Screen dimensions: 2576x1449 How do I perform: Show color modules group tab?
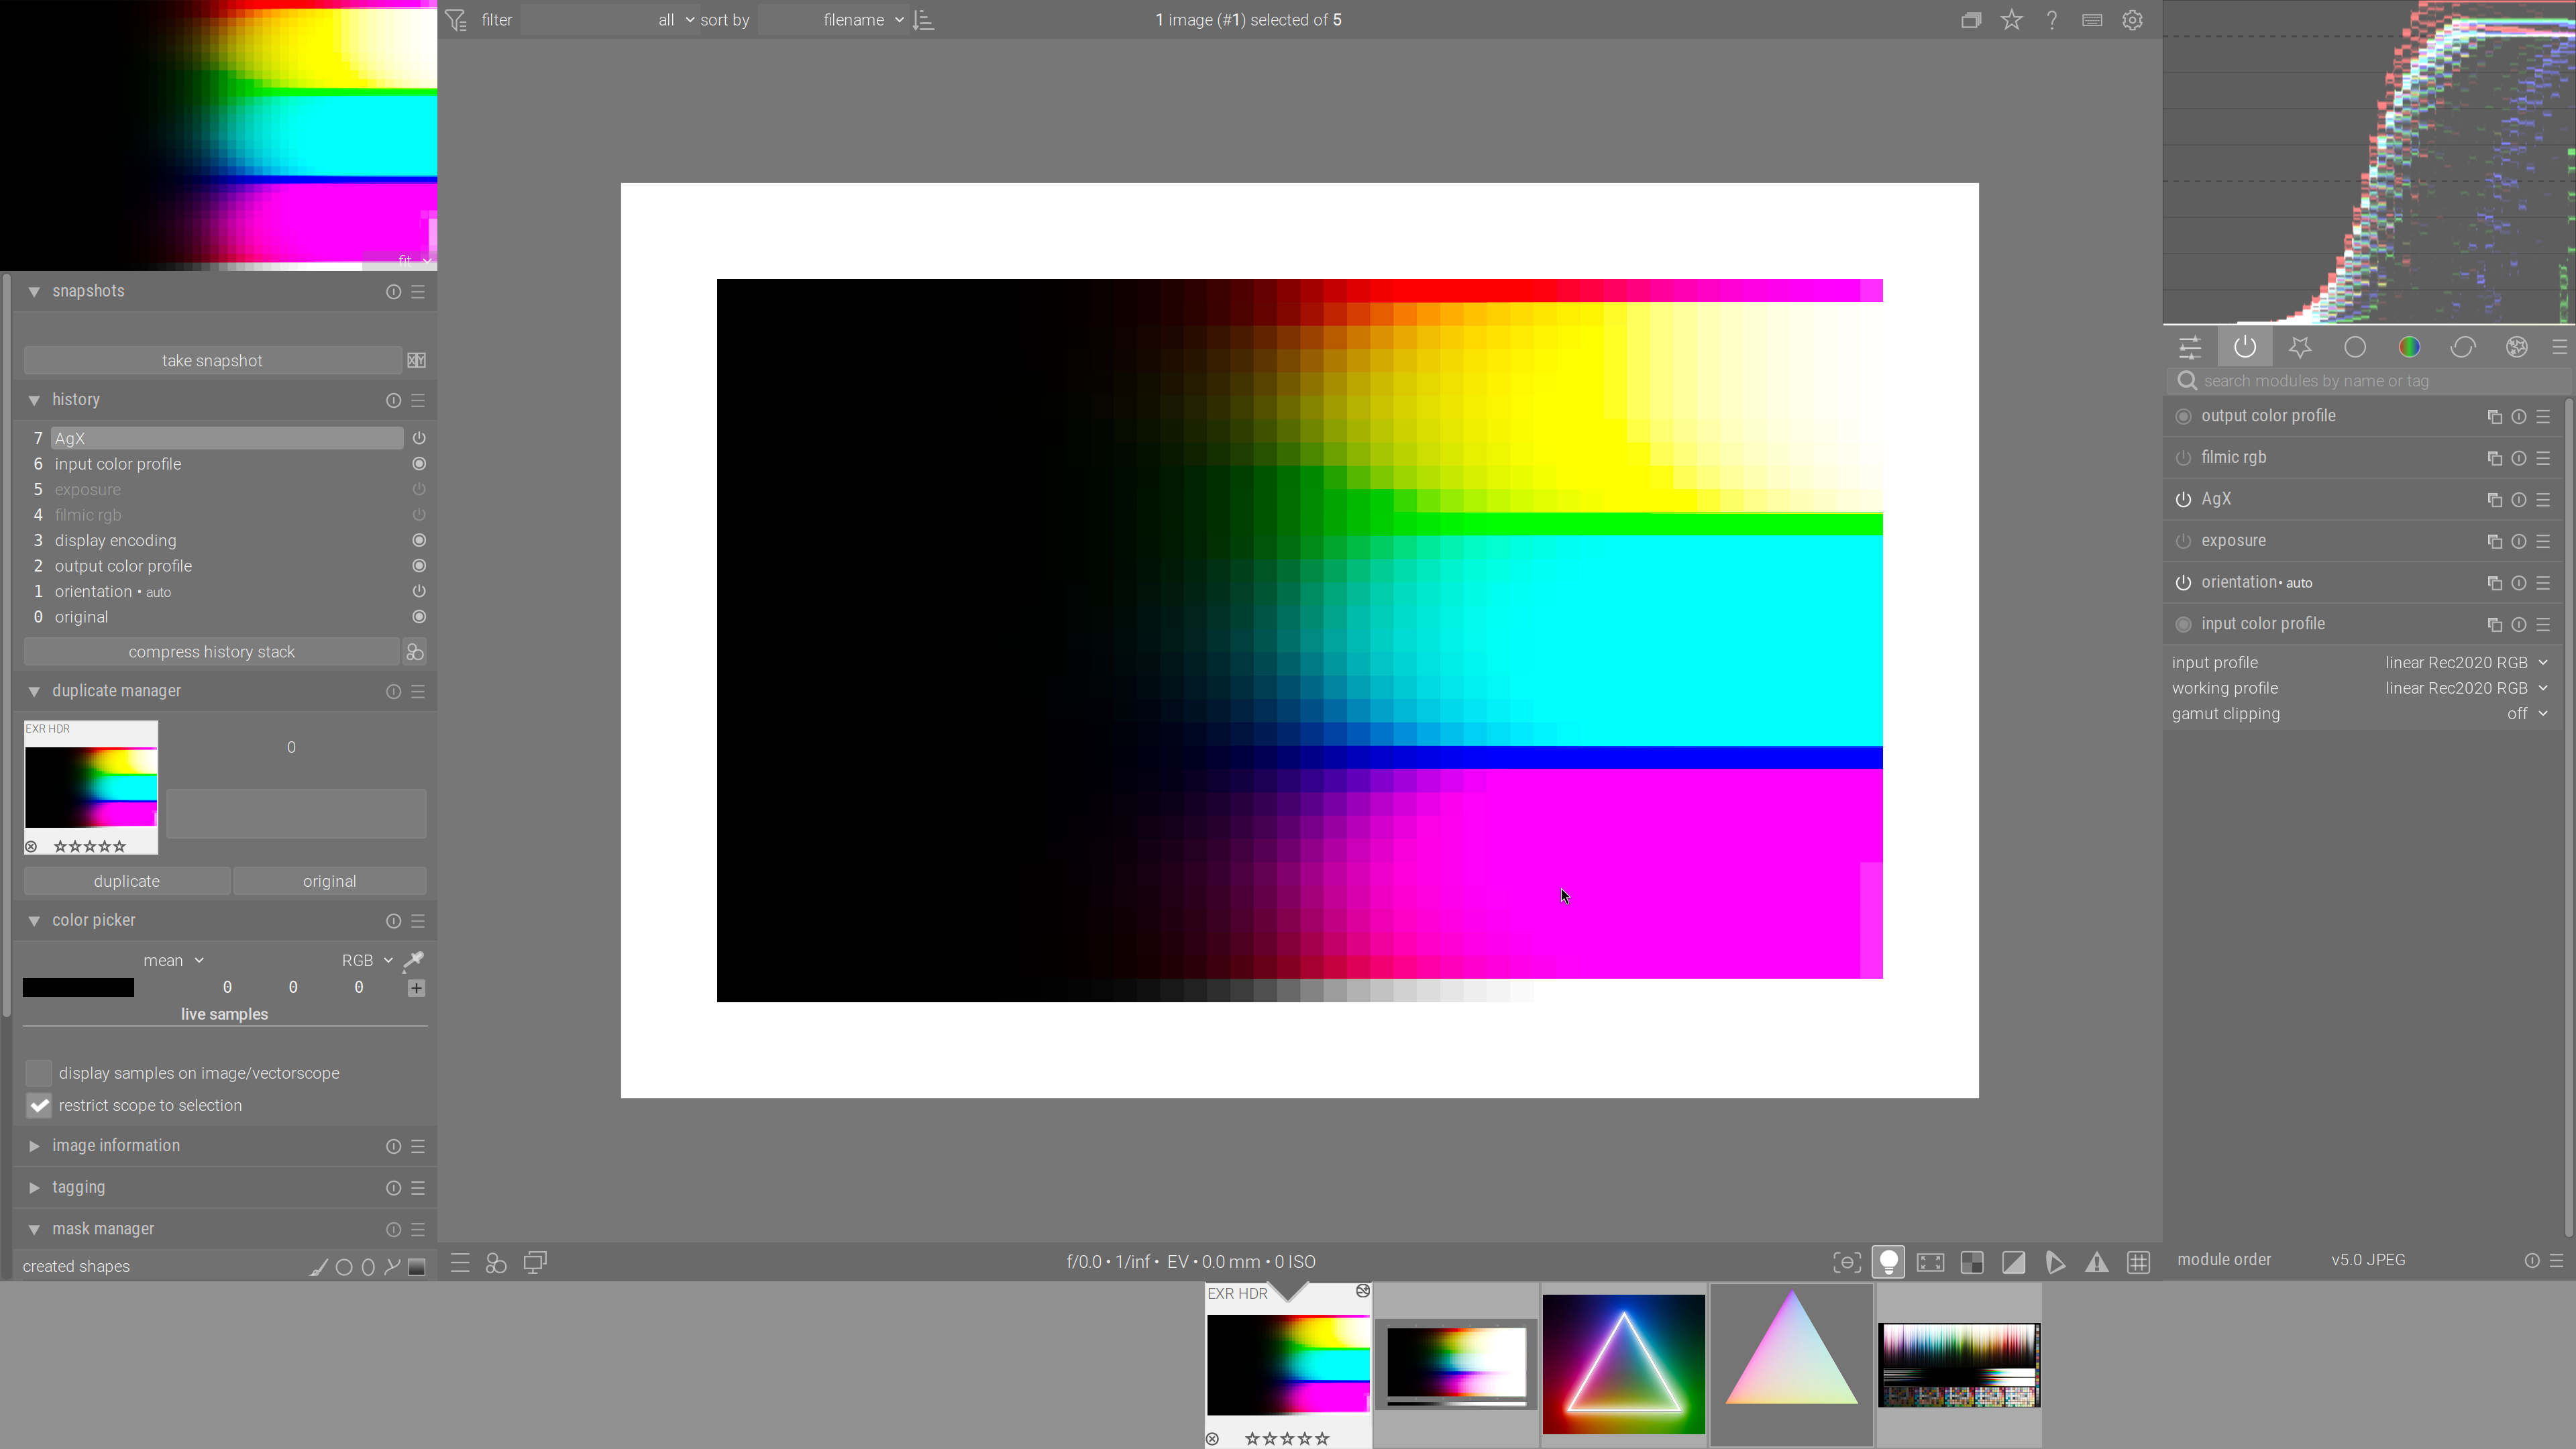click(x=2408, y=347)
